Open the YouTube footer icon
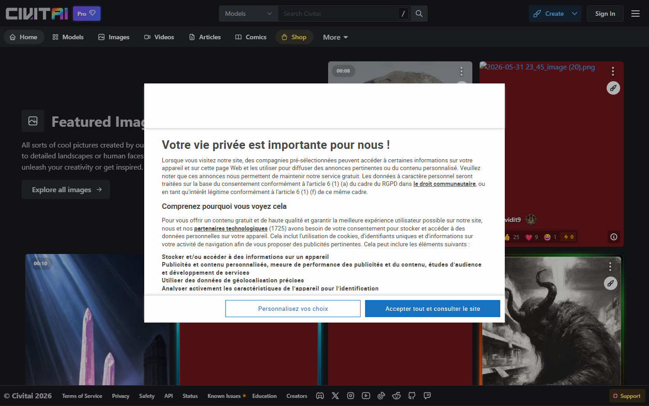This screenshot has height=406, width=649. click(x=366, y=396)
